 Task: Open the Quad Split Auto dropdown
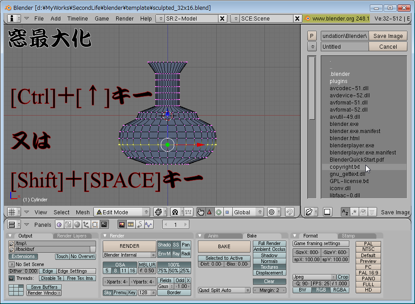point(224,290)
